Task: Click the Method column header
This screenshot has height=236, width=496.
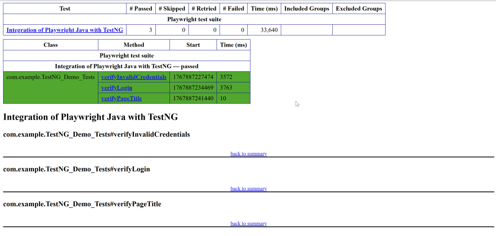Action: (134, 45)
